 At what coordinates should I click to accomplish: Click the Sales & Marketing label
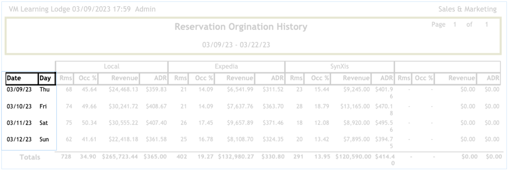(467, 9)
